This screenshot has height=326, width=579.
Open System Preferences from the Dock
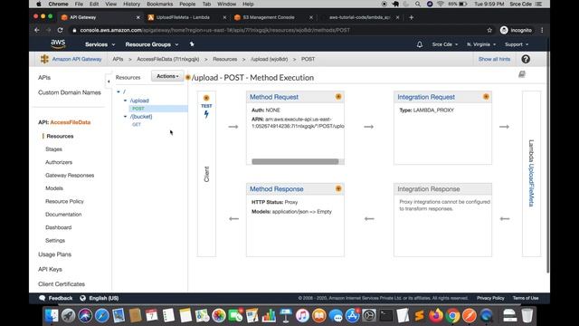point(369,316)
